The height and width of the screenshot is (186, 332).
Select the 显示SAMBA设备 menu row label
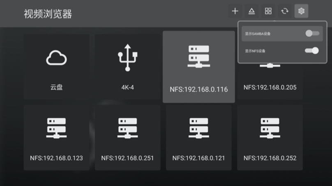[x=258, y=34]
